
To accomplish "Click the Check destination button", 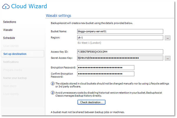I will [x=91, y=102].
